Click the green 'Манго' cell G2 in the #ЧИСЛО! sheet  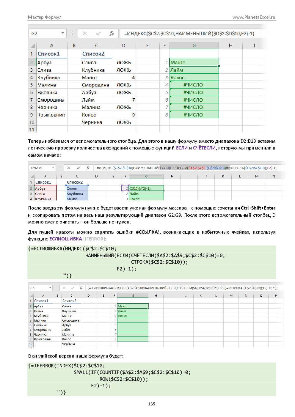194,62
